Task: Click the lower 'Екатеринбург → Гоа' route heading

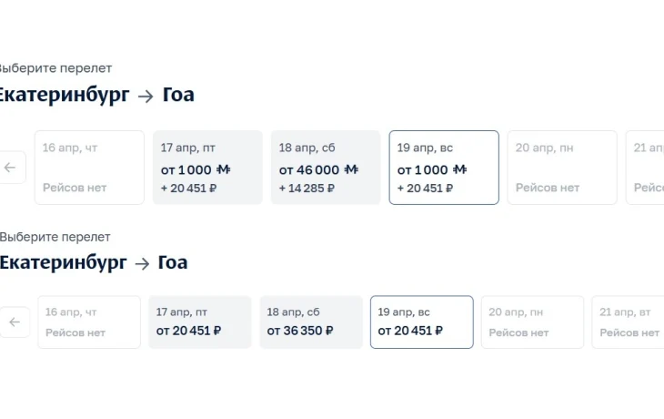Action: (93, 263)
